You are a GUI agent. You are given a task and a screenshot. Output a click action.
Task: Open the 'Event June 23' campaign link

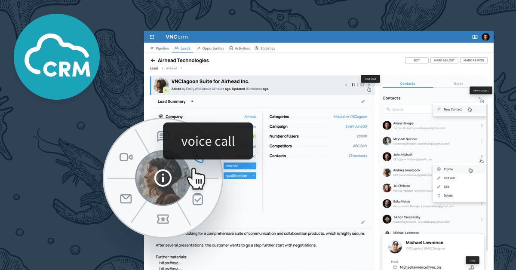click(356, 126)
